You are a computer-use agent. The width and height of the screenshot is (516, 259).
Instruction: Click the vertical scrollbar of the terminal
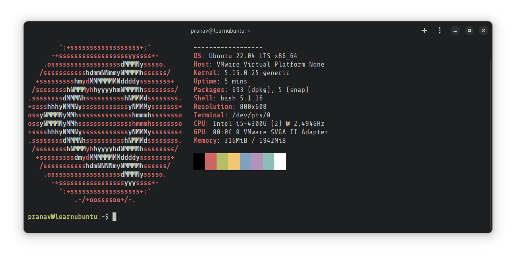coord(490,142)
